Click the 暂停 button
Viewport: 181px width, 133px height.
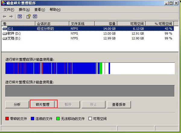pyautogui.click(x=68, y=105)
